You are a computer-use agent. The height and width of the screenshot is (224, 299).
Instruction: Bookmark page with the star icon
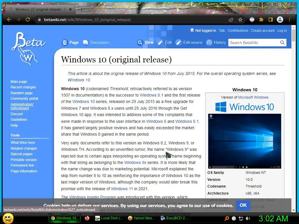tap(240, 20)
